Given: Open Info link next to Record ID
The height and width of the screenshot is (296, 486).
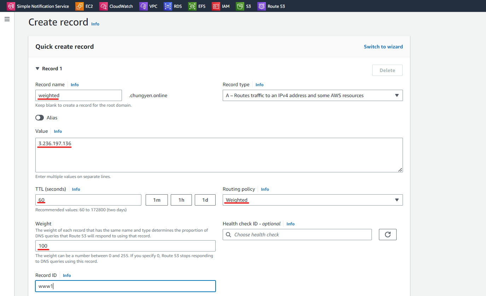Looking at the screenshot, I should 67,276.
